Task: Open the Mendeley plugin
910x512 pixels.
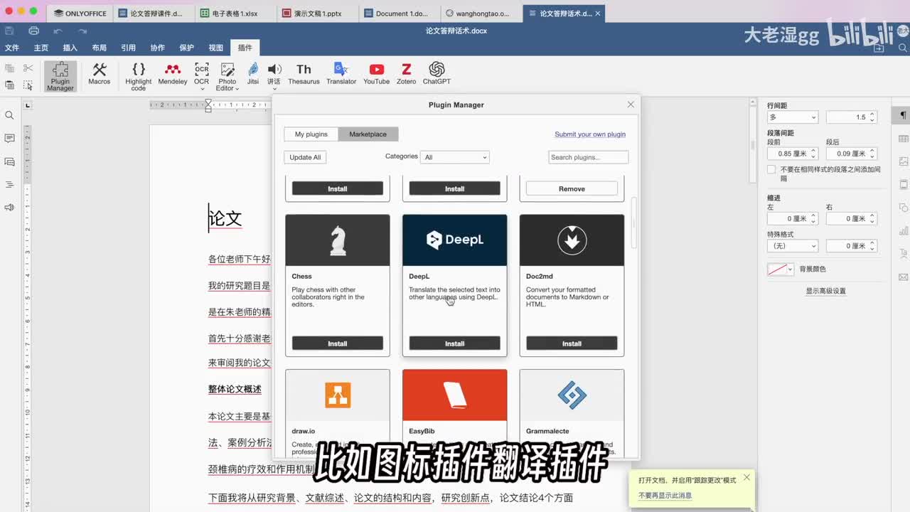Action: [172, 73]
